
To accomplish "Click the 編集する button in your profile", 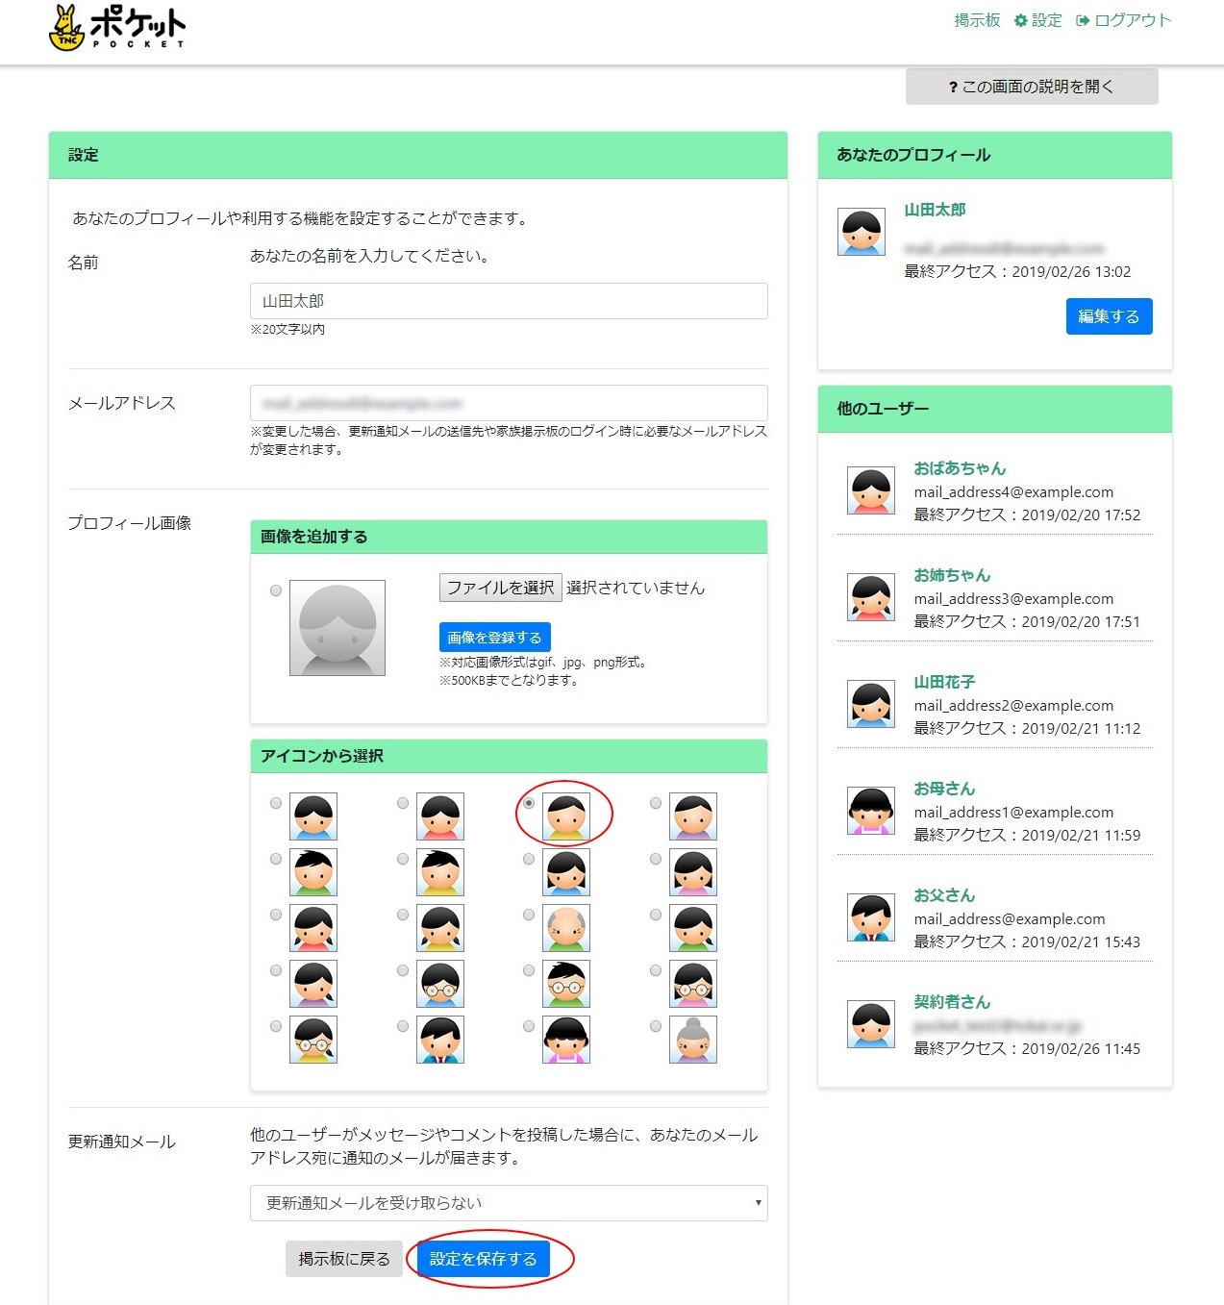I will point(1109,315).
